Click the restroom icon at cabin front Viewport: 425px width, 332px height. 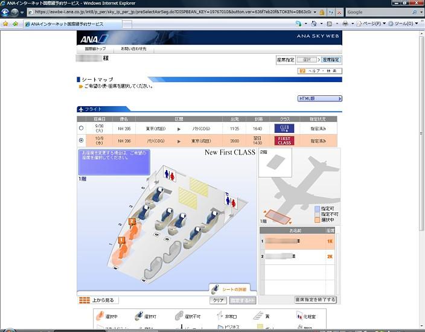coord(170,174)
